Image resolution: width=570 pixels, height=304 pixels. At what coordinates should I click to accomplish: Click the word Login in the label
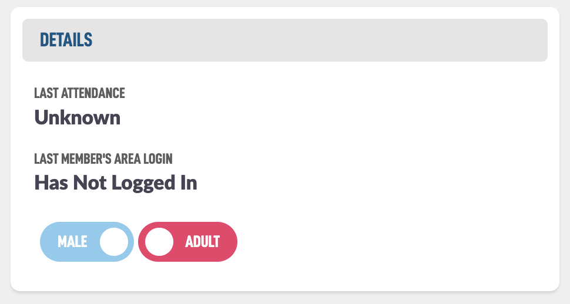[159, 159]
